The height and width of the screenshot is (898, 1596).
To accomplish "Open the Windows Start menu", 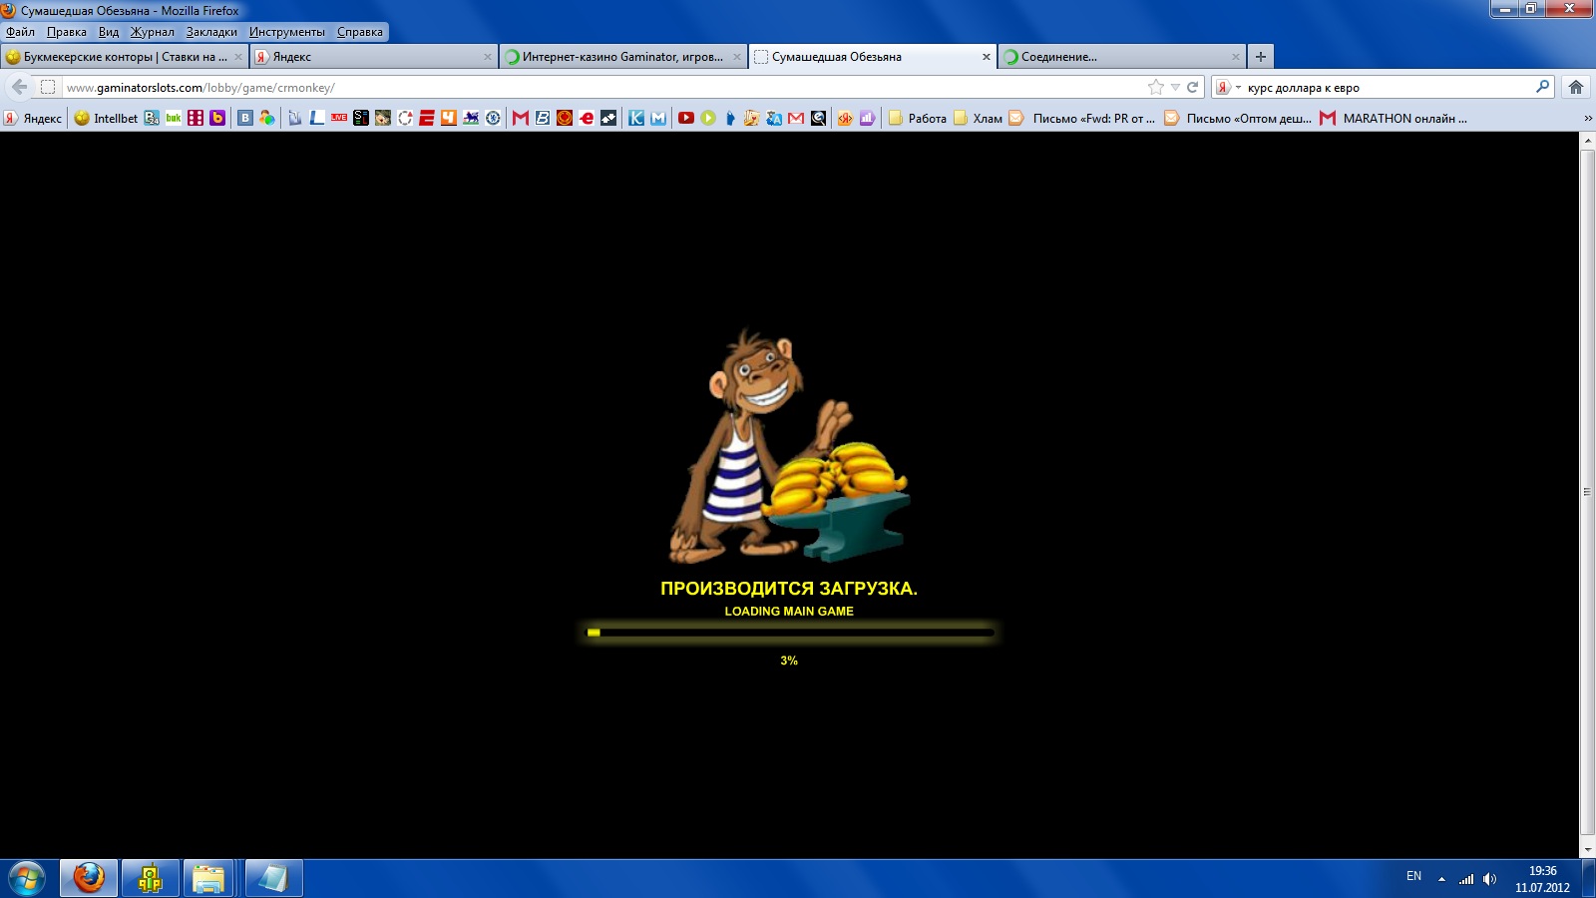I will pos(27,879).
